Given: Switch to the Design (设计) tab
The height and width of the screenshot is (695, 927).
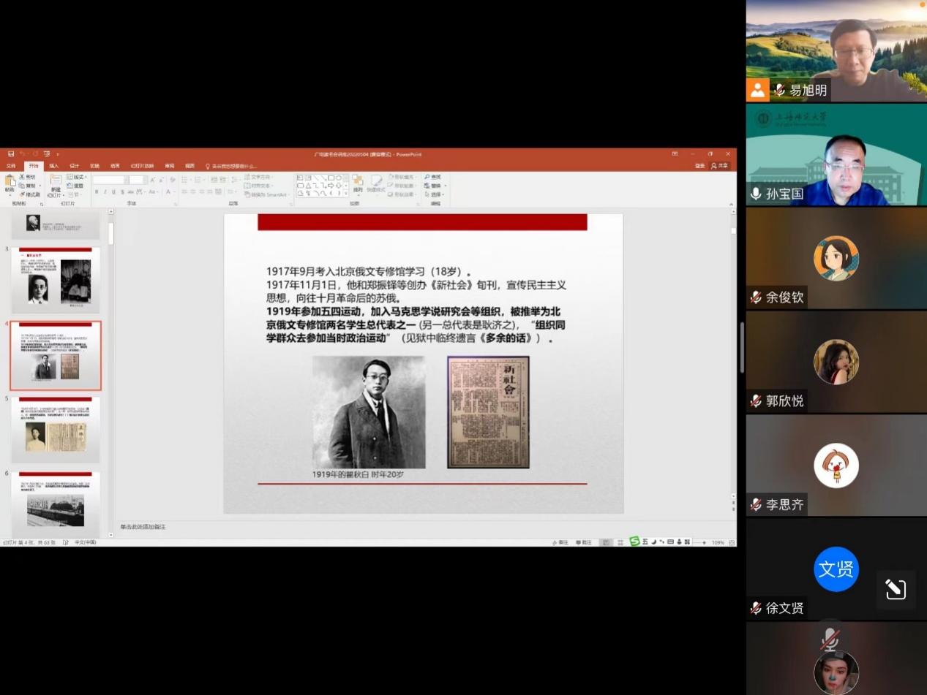Looking at the screenshot, I should 74,166.
